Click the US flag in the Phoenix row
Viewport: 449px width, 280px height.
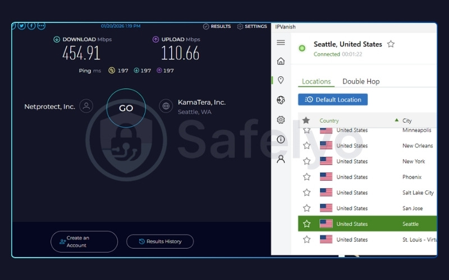click(326, 177)
